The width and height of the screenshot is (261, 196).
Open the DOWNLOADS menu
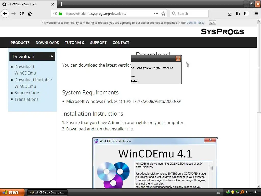coord(47,43)
